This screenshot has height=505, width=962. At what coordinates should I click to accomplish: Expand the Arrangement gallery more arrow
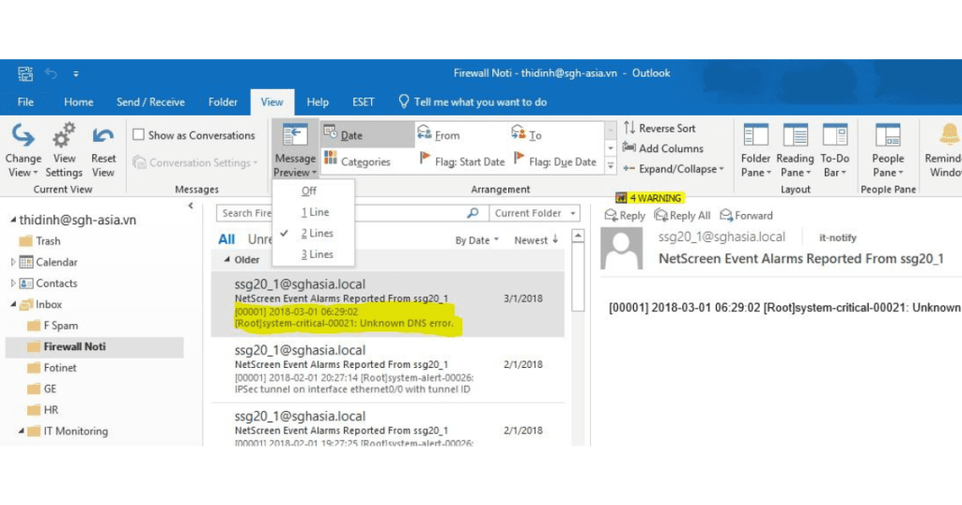coord(611,165)
